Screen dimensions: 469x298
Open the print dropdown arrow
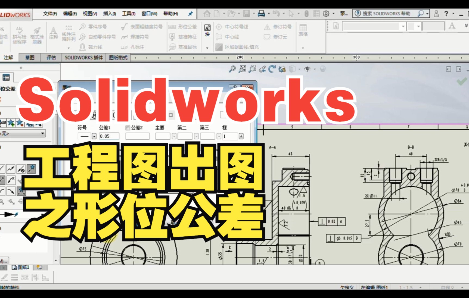[269, 13]
